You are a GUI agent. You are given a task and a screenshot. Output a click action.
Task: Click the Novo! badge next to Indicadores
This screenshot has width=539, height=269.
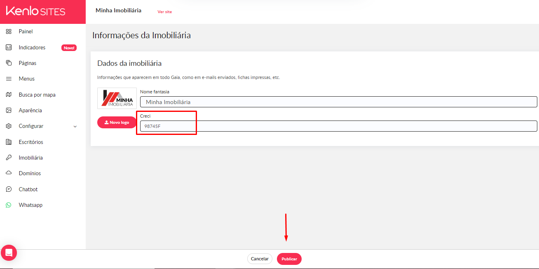click(69, 48)
